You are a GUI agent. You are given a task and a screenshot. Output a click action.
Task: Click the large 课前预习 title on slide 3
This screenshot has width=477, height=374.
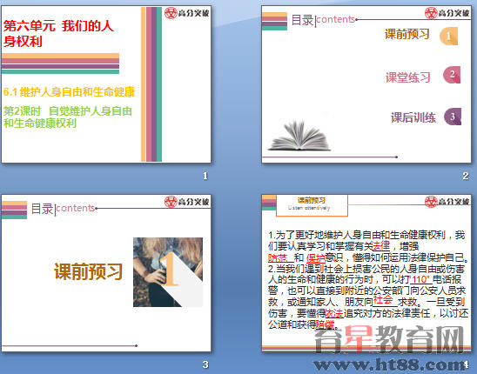pyautogui.click(x=88, y=271)
